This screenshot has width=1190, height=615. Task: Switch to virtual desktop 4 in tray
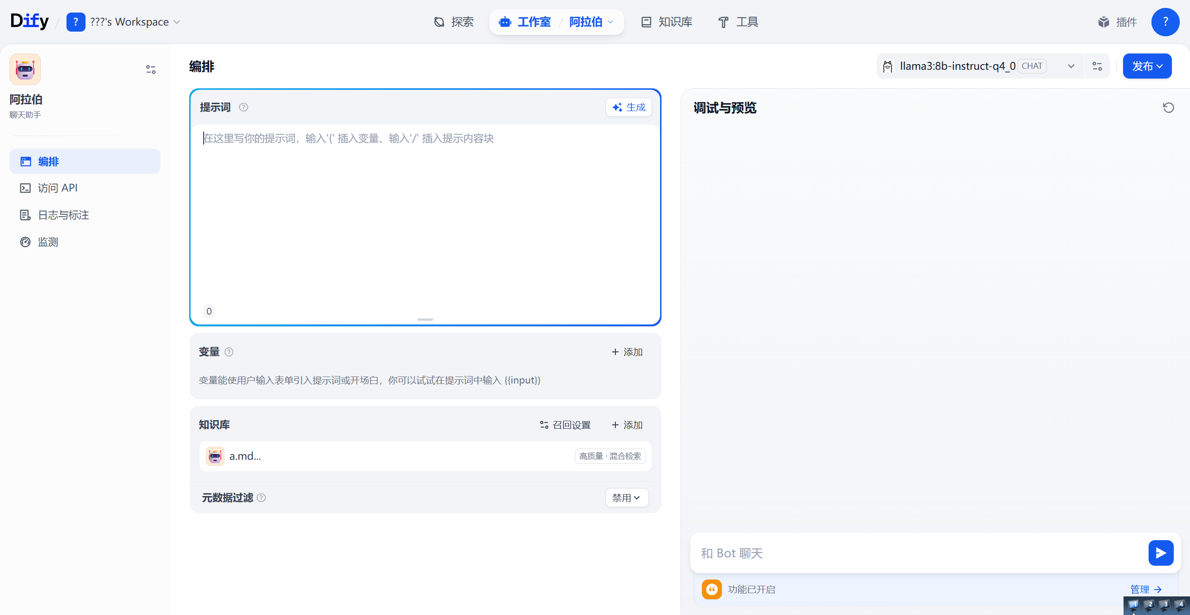pos(1179,605)
